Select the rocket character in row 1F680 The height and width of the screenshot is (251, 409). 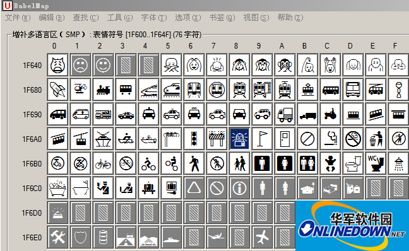pyautogui.click(x=57, y=90)
